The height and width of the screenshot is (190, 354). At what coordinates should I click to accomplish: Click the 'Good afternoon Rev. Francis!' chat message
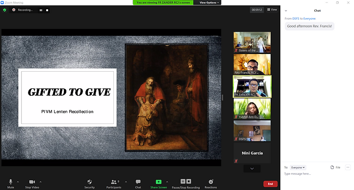[309, 26]
